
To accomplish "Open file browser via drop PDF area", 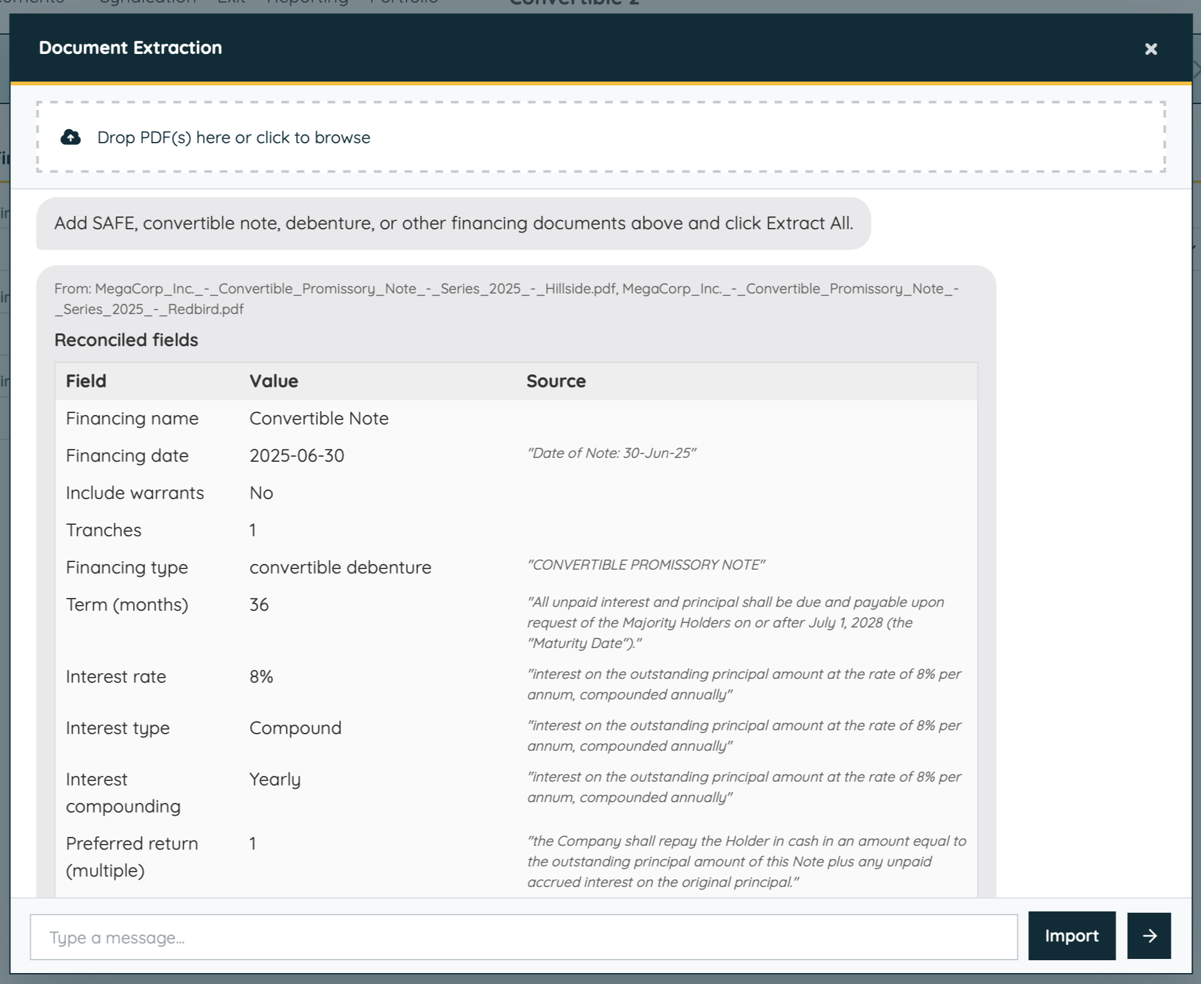I will [x=600, y=137].
